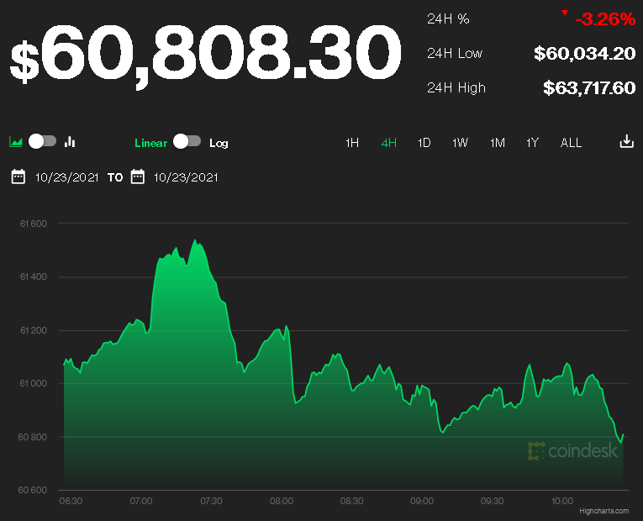Image resolution: width=643 pixels, height=521 pixels.
Task: Switch to the 1M time range
Action: 498,143
